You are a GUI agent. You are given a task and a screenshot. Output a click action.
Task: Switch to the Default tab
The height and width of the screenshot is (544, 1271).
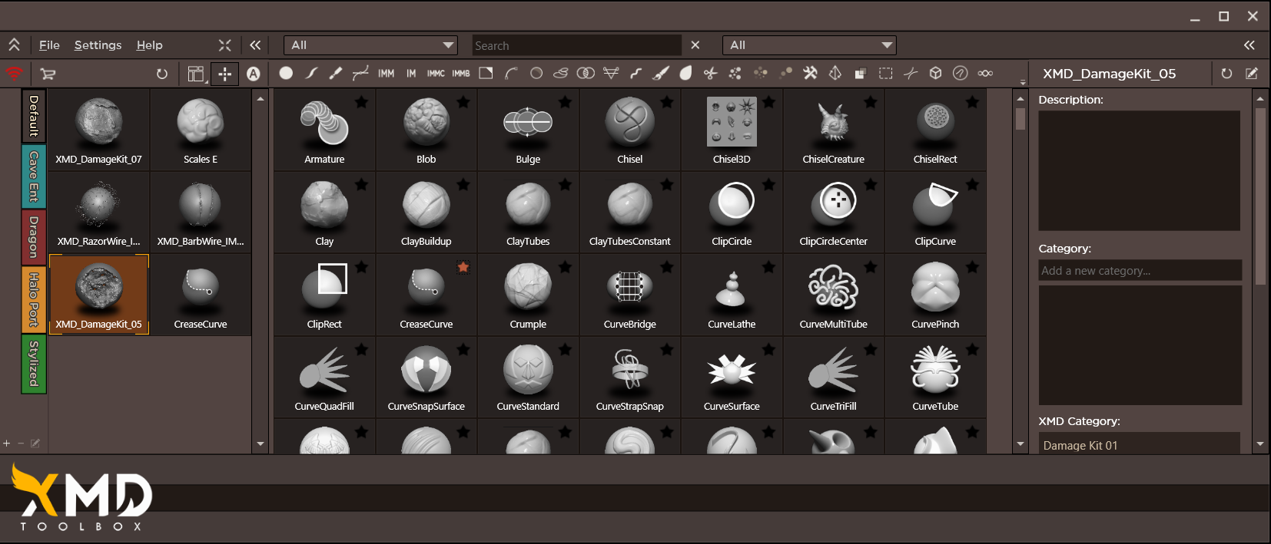(x=34, y=116)
